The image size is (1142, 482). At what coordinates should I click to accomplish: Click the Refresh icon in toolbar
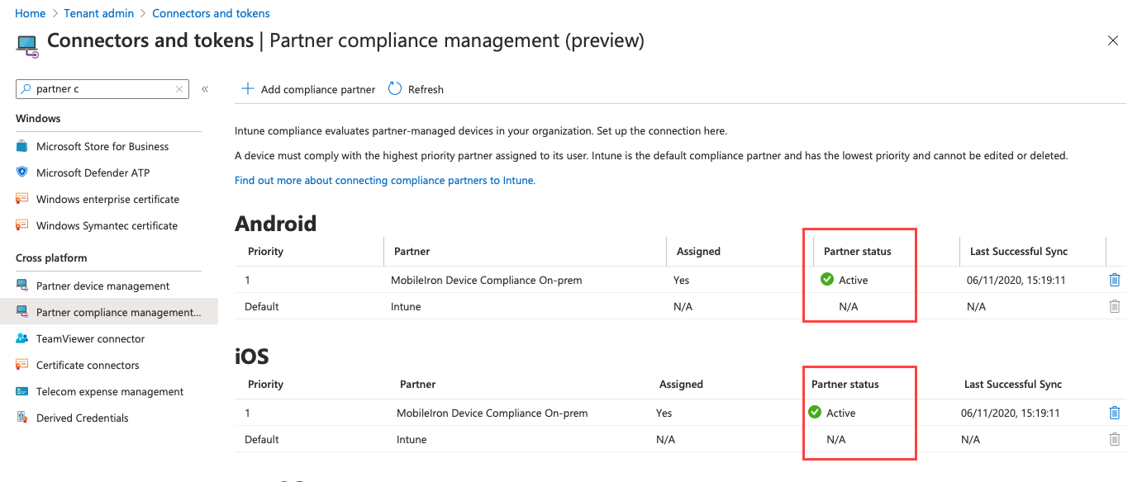(395, 89)
